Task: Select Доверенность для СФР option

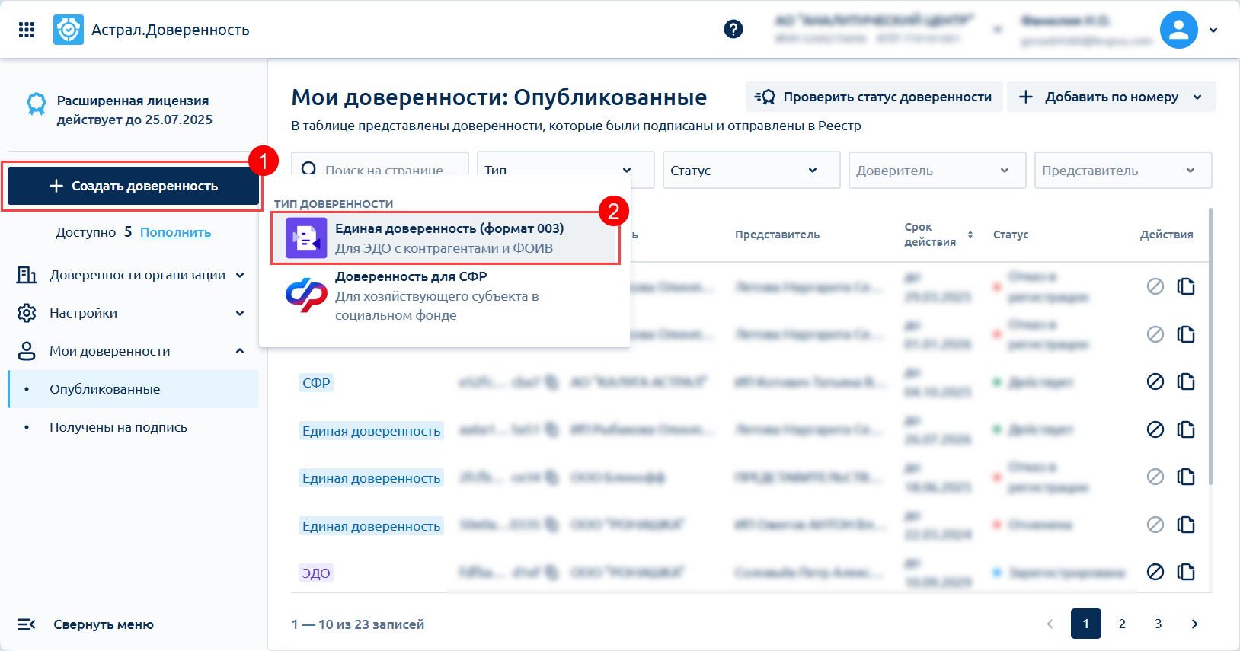Action: click(x=446, y=296)
